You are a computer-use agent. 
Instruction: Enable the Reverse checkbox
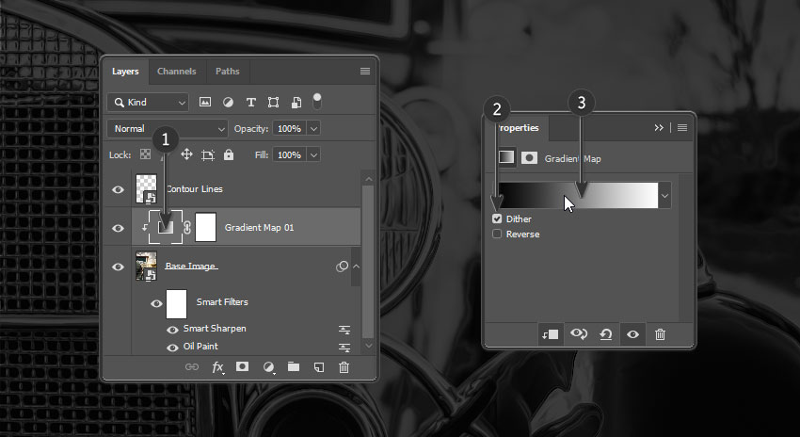[497, 234]
